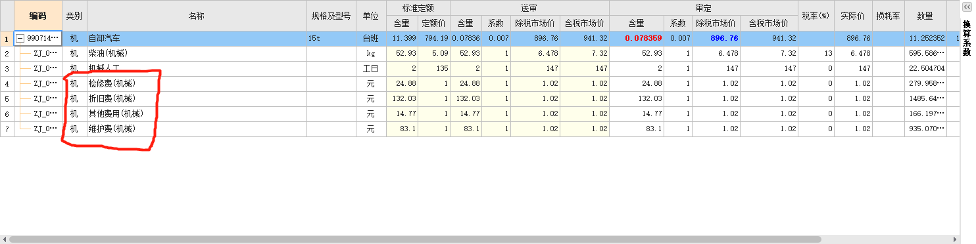
Task: Click the 系数 sub-header under 送审
Action: 496,23
